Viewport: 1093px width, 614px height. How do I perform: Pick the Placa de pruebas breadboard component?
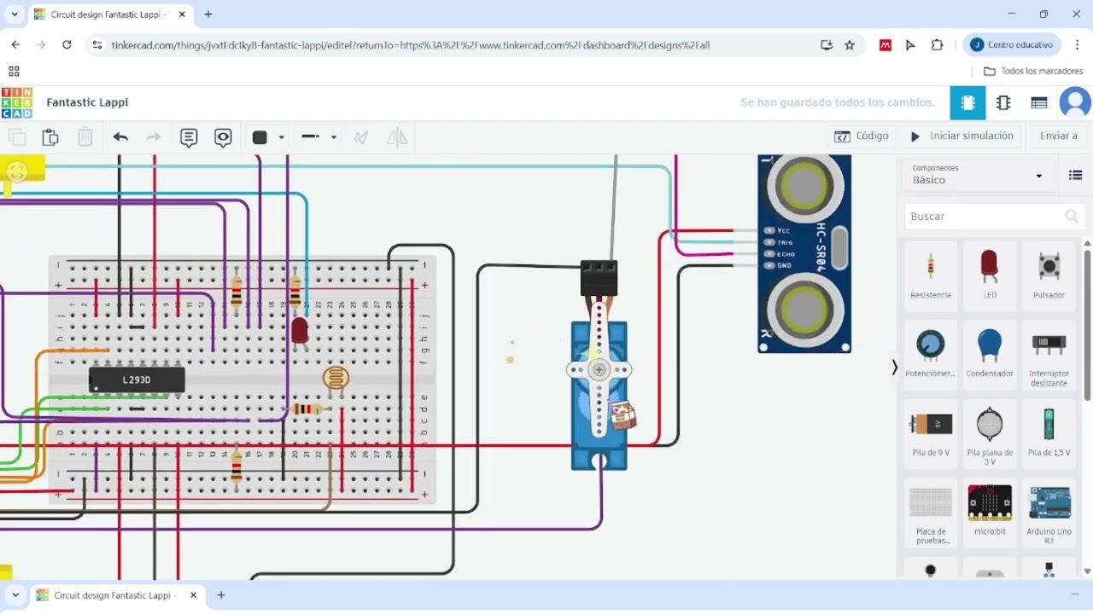[930, 513]
